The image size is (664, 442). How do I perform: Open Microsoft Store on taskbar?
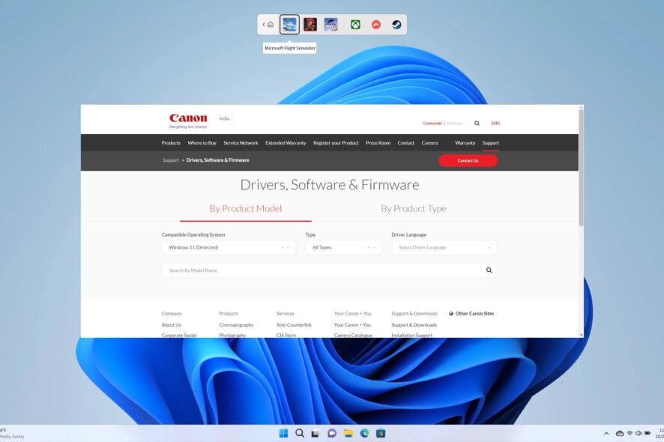click(x=381, y=433)
